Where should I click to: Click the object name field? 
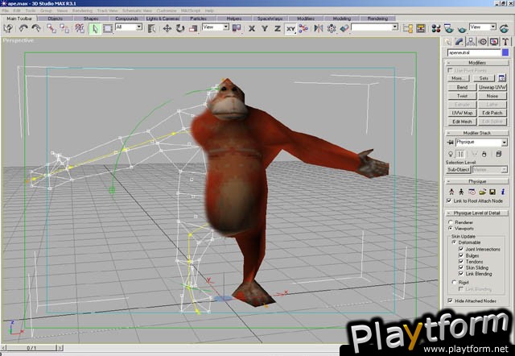474,52
